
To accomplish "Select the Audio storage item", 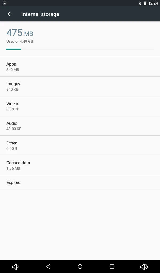I will (80, 126).
